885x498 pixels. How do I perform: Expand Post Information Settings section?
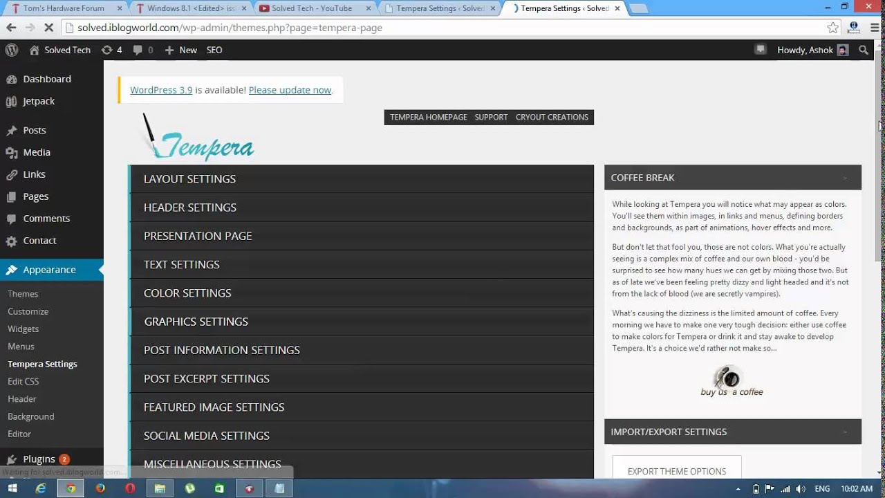click(361, 350)
